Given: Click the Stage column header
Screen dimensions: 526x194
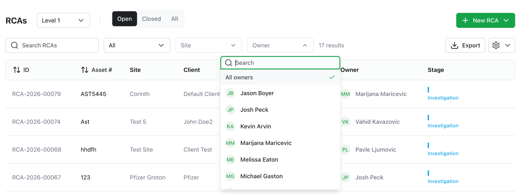Looking at the screenshot, I should click(436, 70).
